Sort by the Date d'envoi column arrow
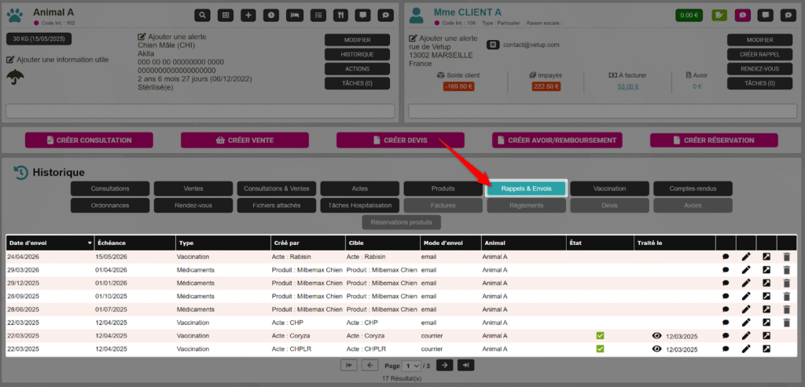The height and width of the screenshot is (387, 805). [90, 243]
